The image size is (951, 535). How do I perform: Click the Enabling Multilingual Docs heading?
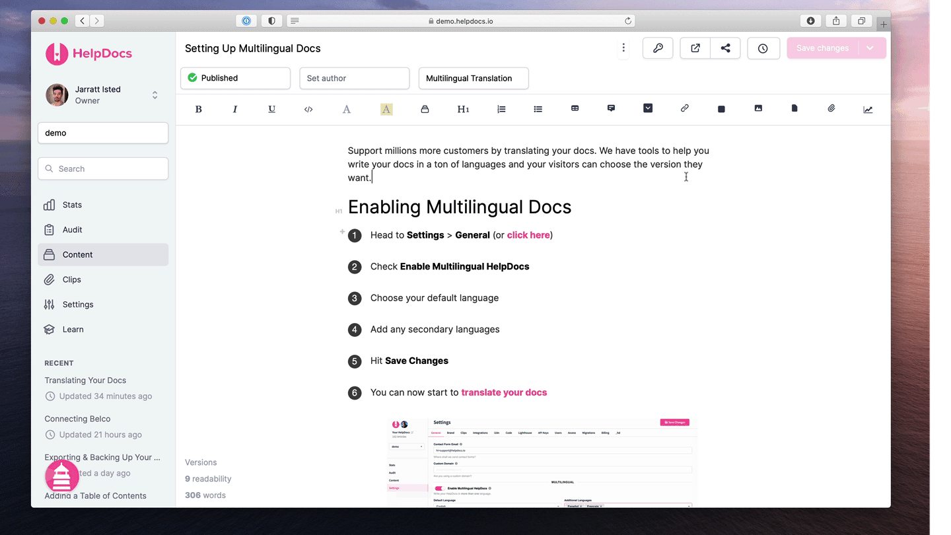(x=460, y=207)
